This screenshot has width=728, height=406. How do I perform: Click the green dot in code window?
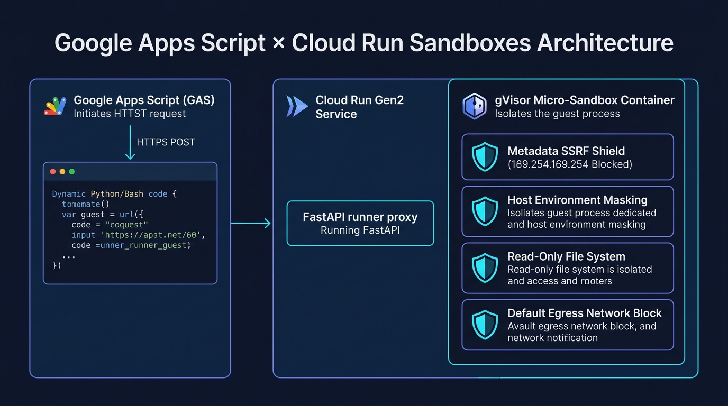click(72, 172)
